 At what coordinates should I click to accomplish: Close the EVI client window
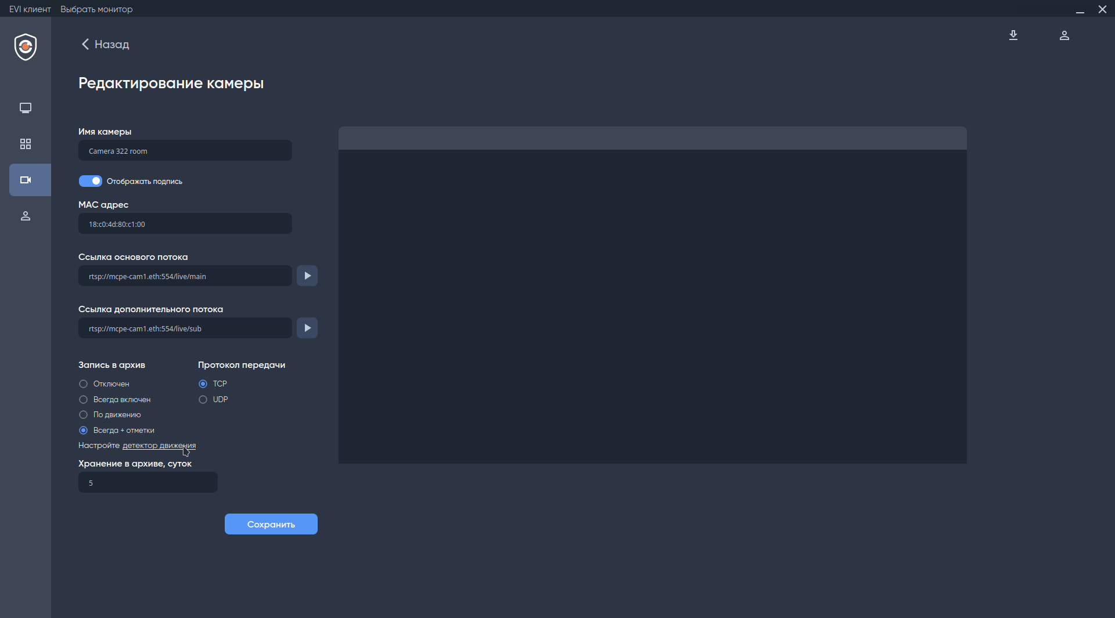pos(1102,9)
